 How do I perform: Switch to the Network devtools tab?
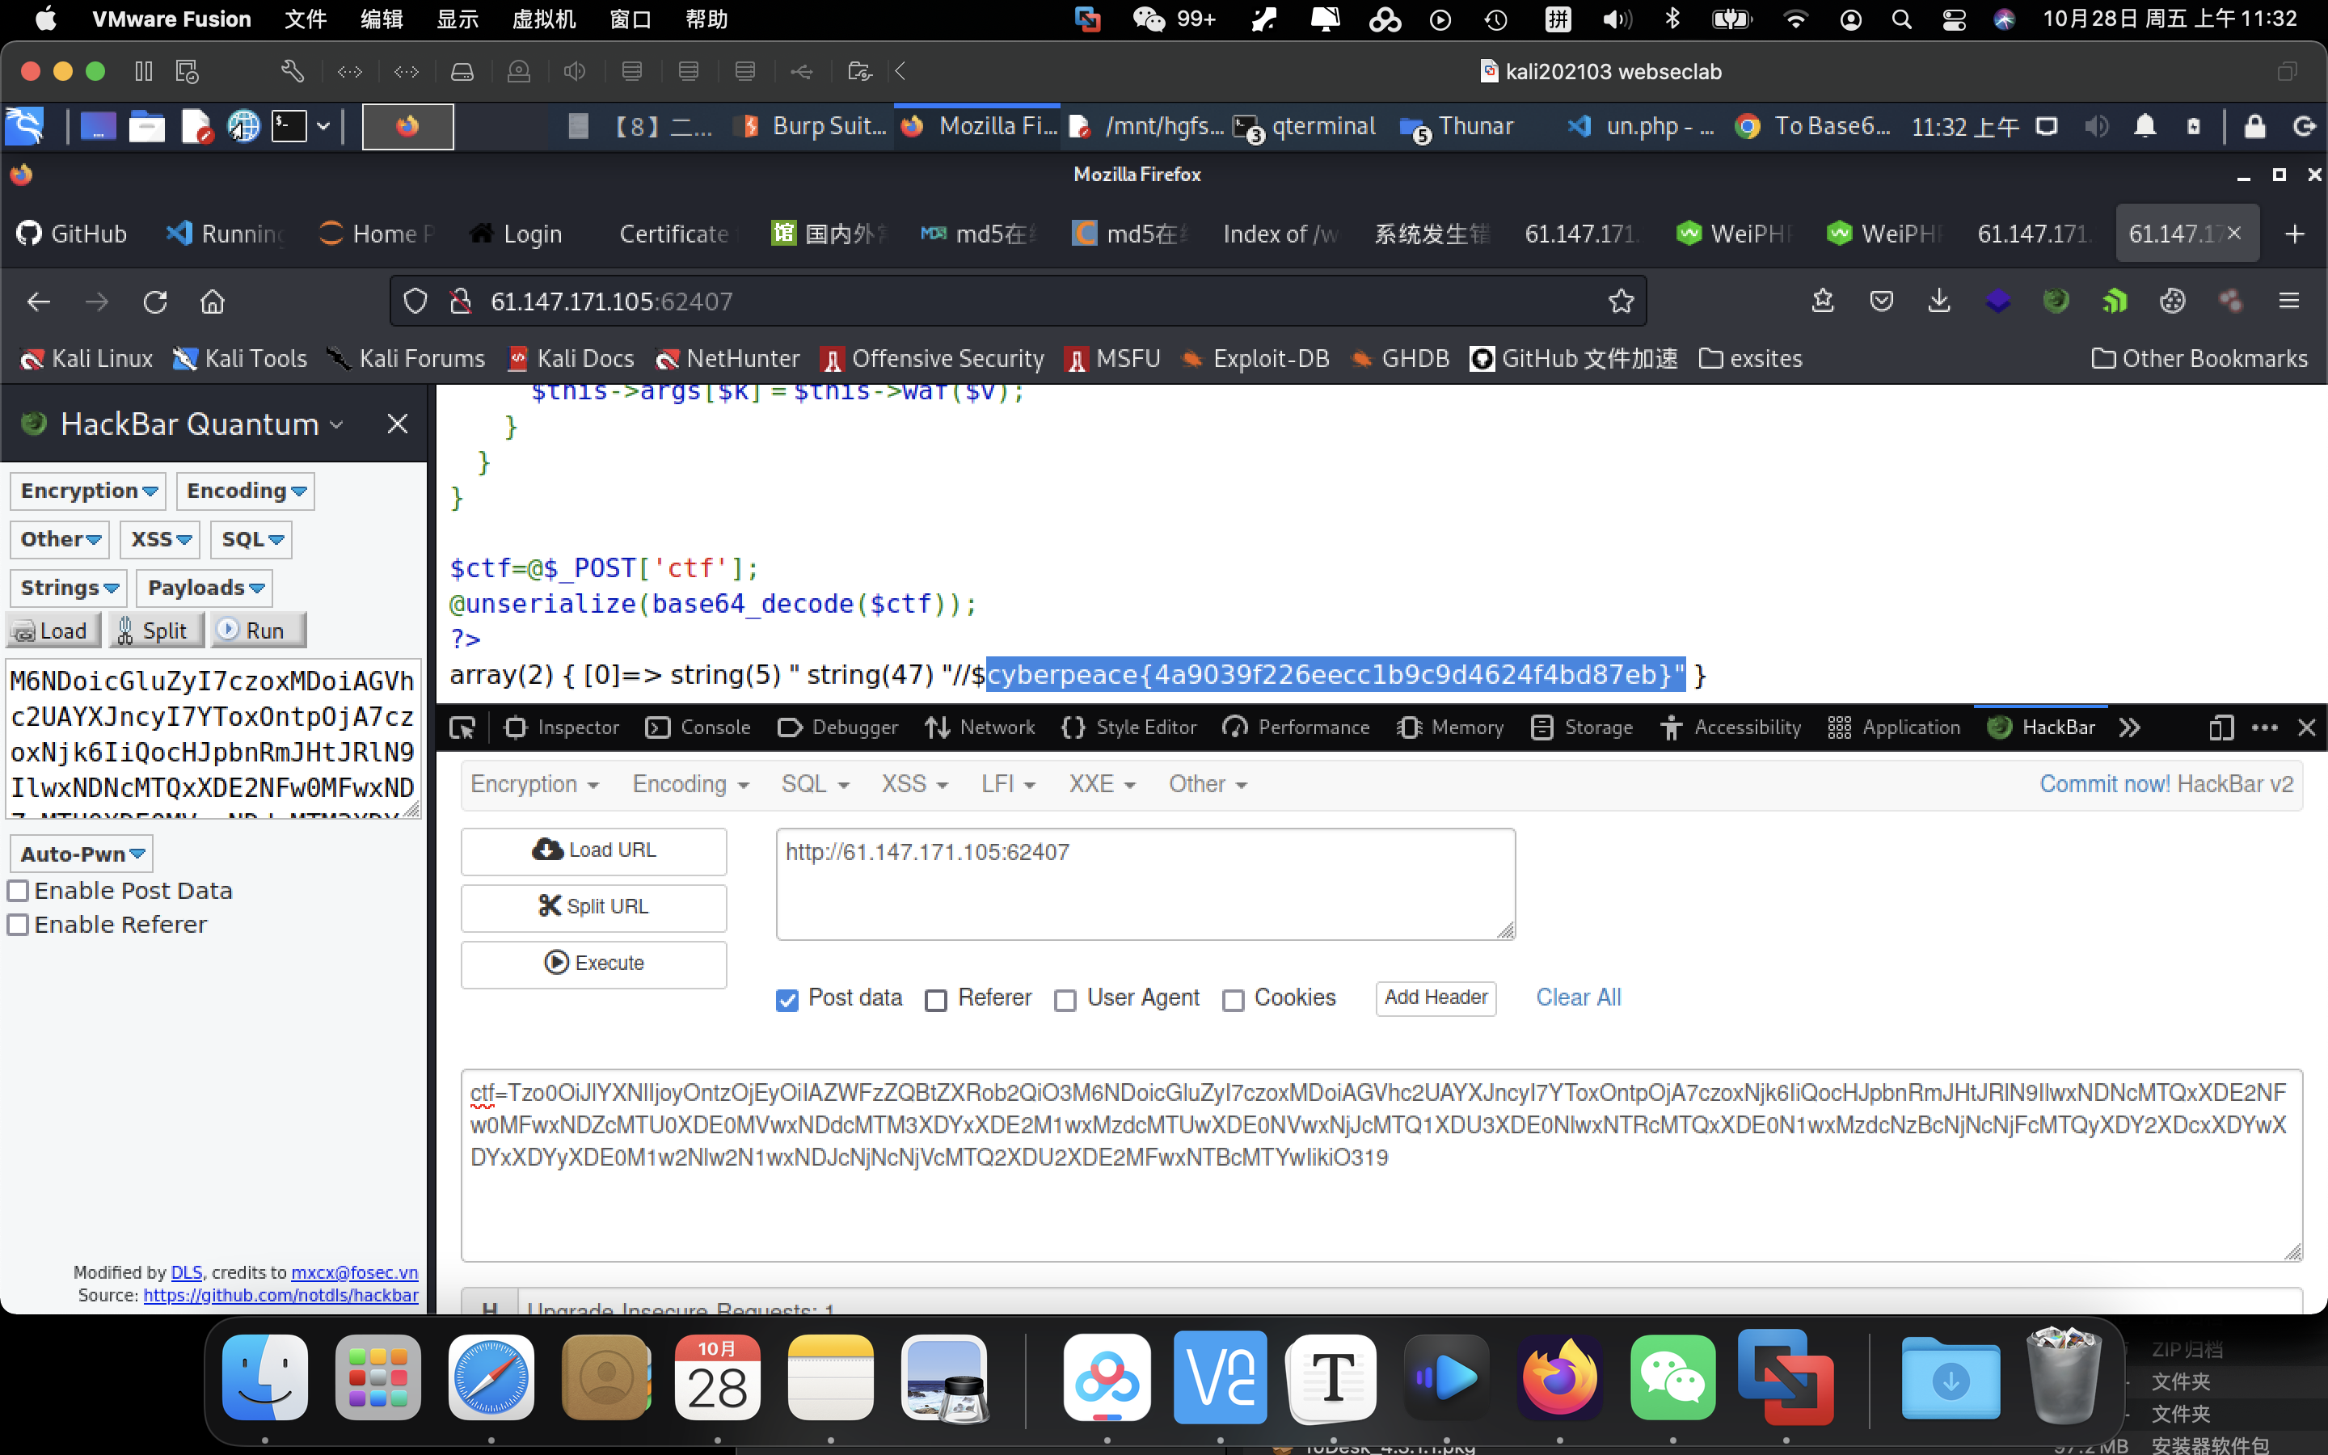pos(981,727)
